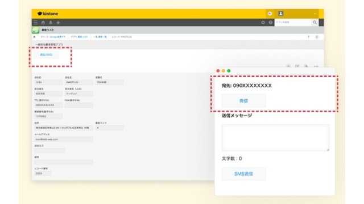Screen dimensions: 364x204
Task: Click the 文字数：0 character count text
Action: (x=232, y=159)
